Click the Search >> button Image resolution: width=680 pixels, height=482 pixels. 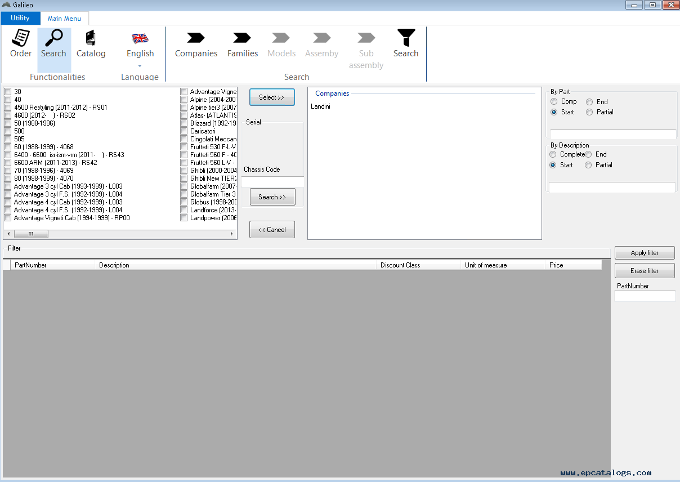tap(272, 197)
